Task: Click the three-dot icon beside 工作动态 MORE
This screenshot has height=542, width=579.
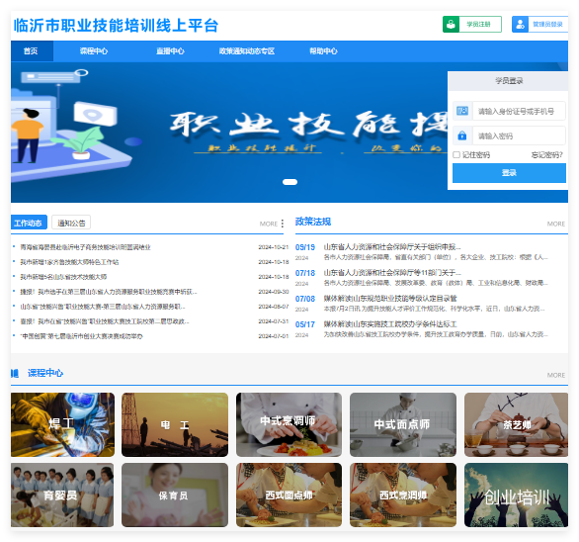Action: 283,224
